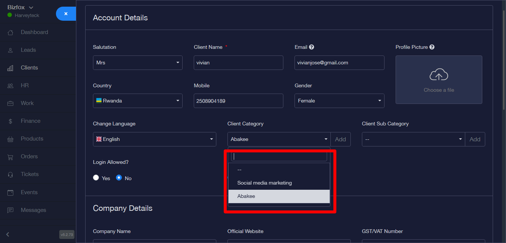Choose Social media marketing option
The height and width of the screenshot is (243, 506).
pos(264,183)
